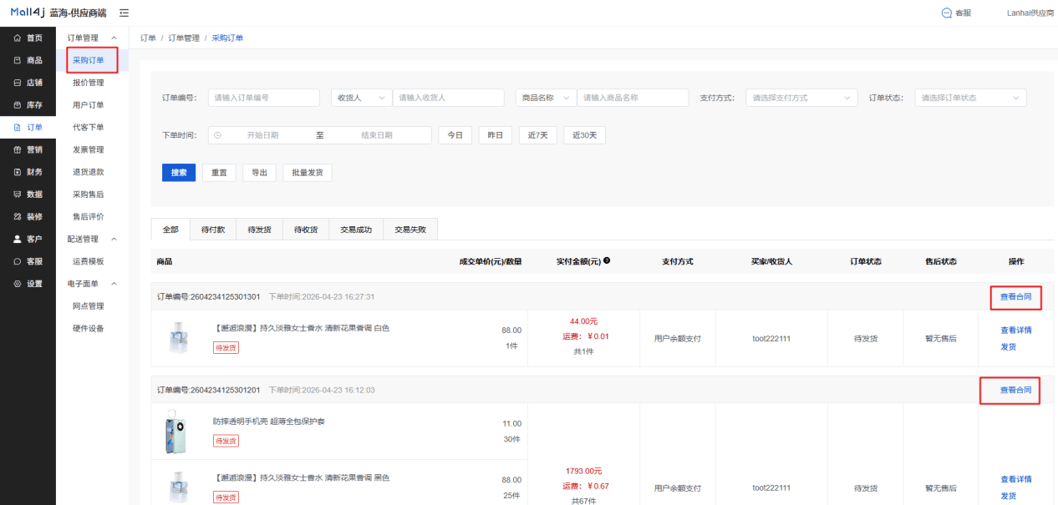1058x505 pixels.
Task: Click the 近7天 quick date button
Action: point(537,135)
